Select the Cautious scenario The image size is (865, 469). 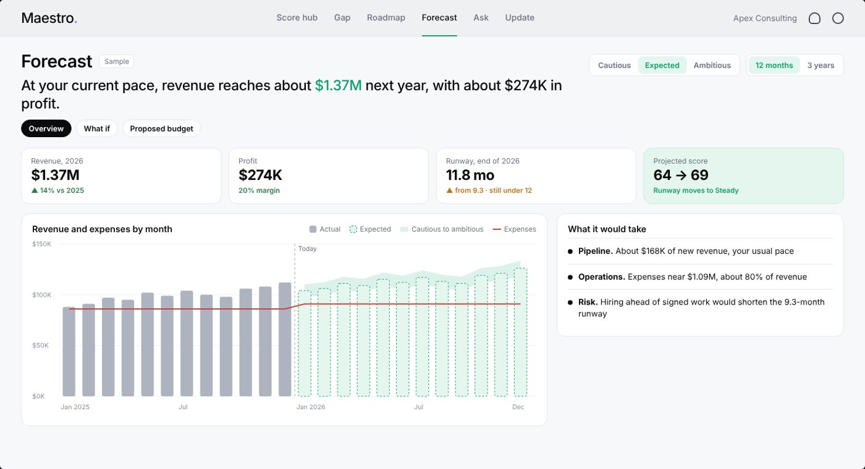tap(614, 65)
